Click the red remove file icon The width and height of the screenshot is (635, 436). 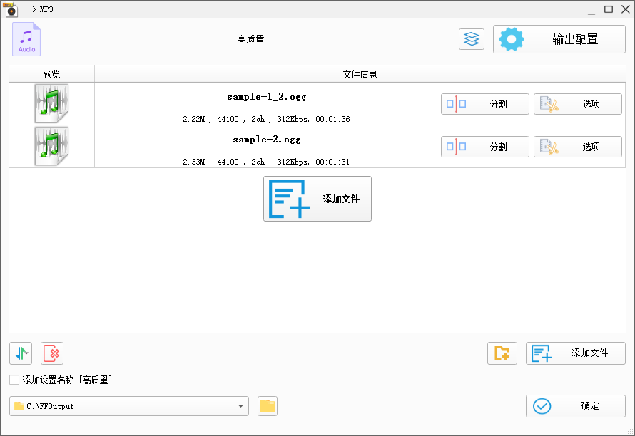(52, 353)
